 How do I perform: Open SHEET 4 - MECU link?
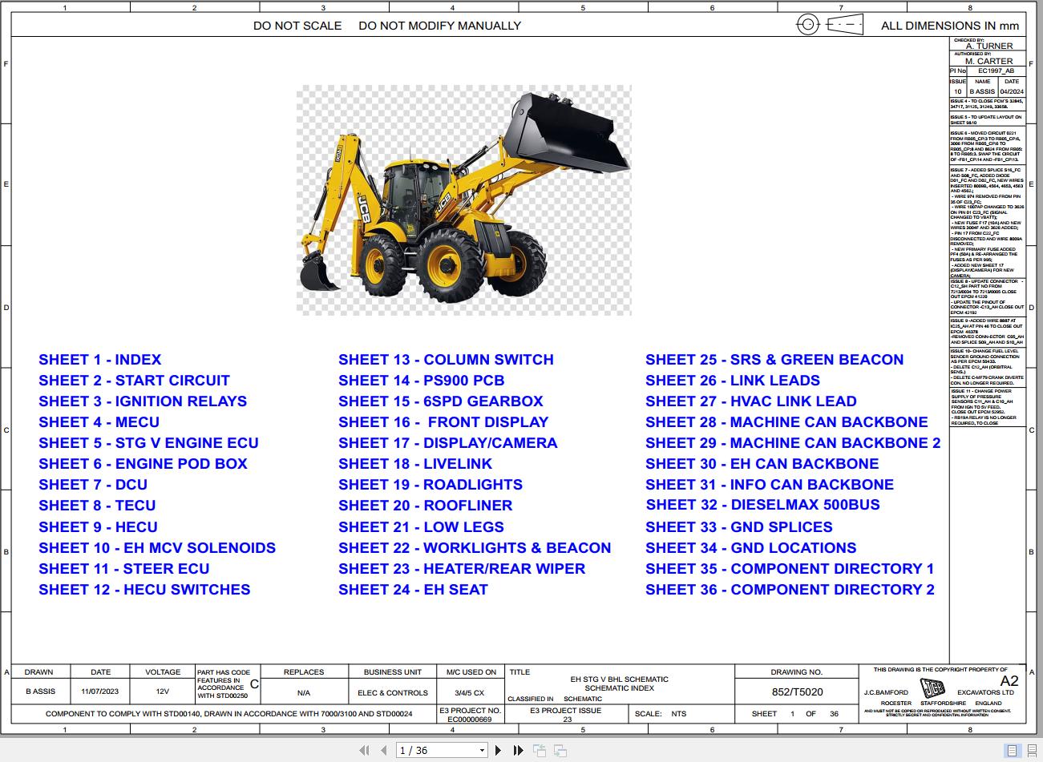[99, 422]
